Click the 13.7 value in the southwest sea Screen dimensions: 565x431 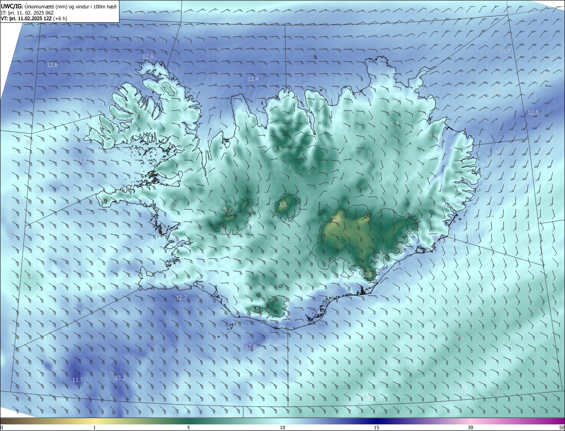coord(78,380)
